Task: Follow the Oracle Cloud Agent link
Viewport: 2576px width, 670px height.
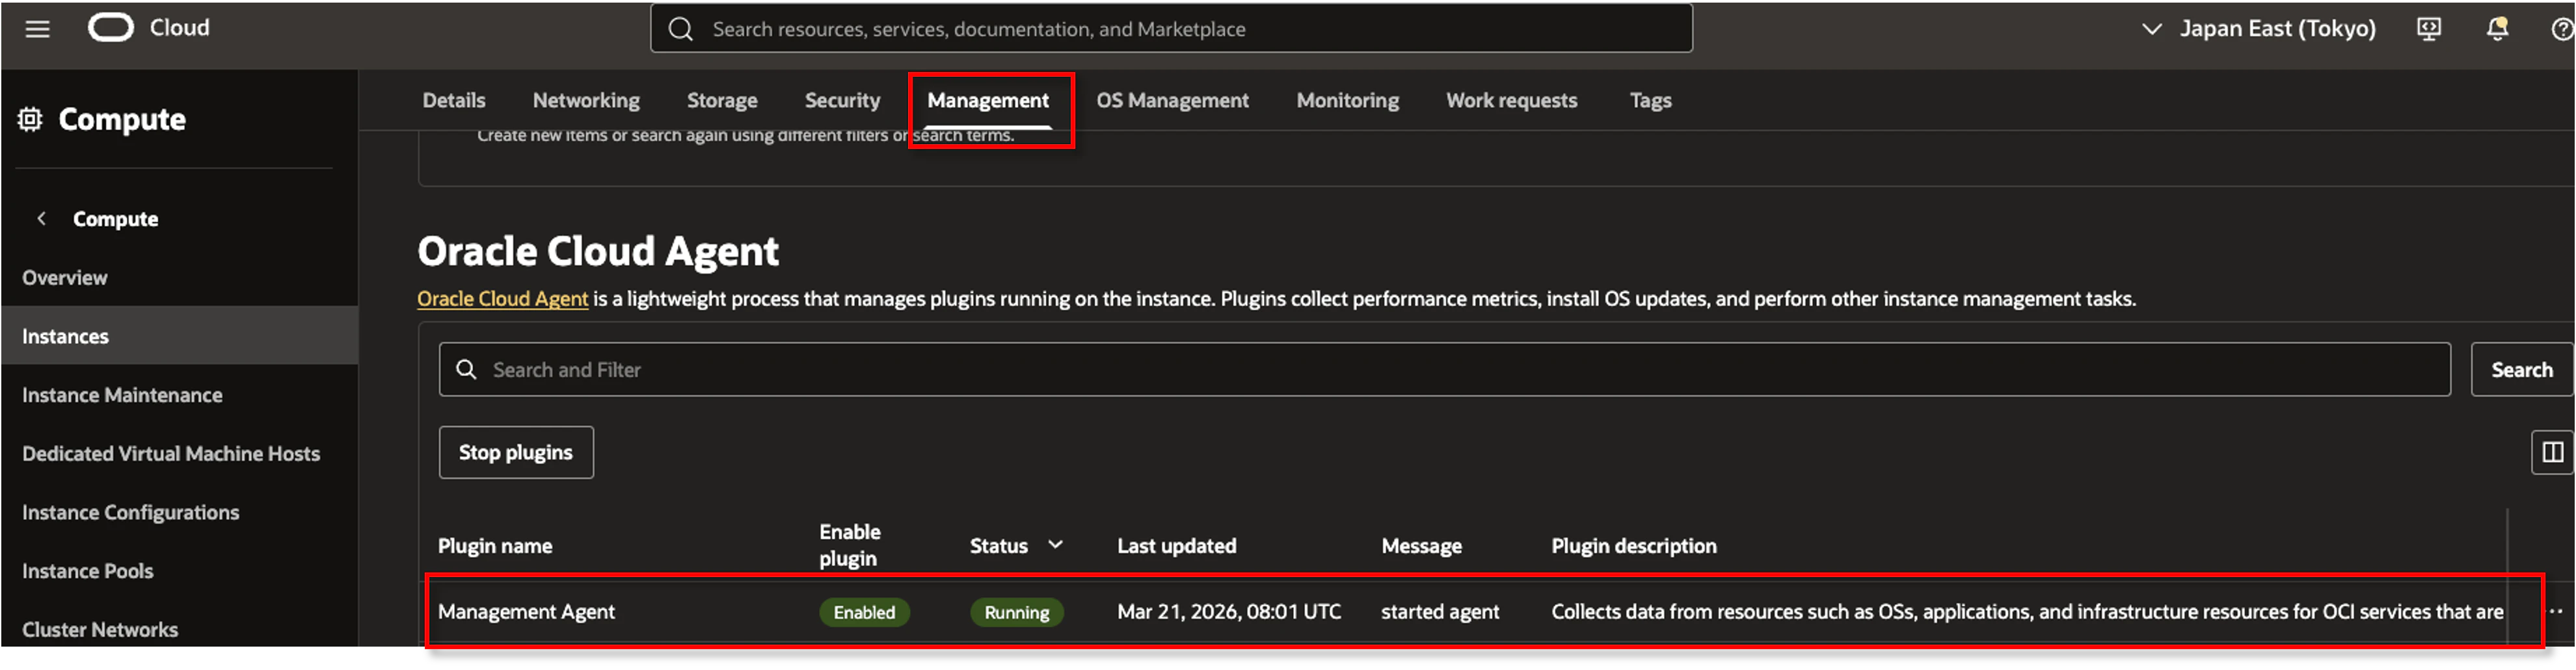Action: pyautogui.click(x=502, y=298)
